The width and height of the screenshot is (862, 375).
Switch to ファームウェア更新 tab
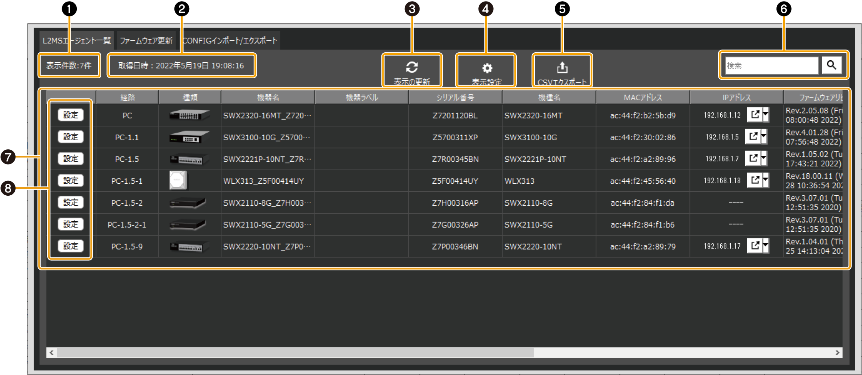click(x=146, y=41)
